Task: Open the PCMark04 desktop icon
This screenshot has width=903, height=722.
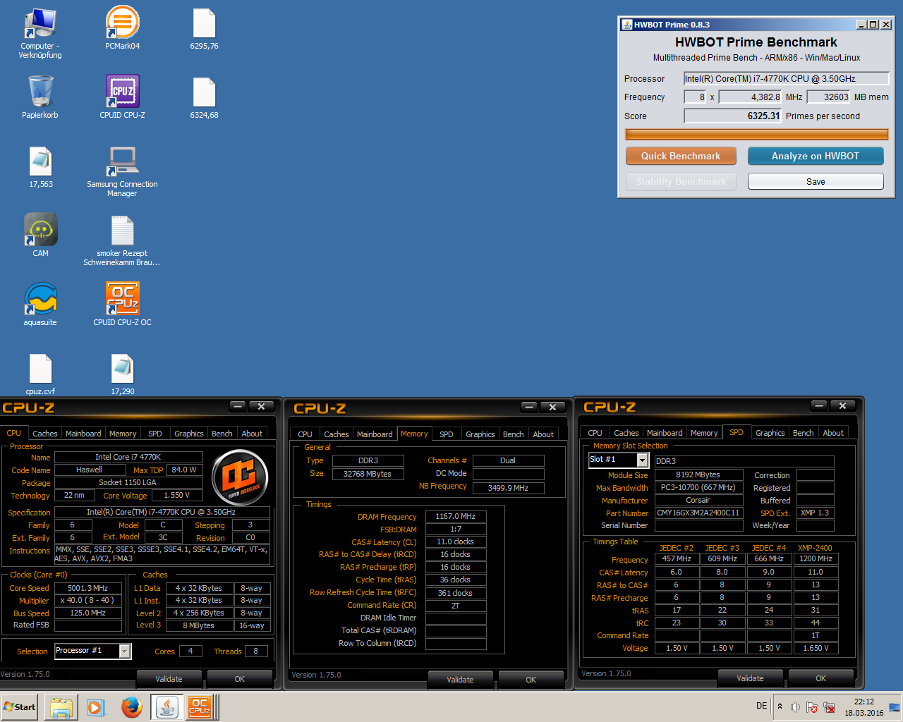Action: 122,28
